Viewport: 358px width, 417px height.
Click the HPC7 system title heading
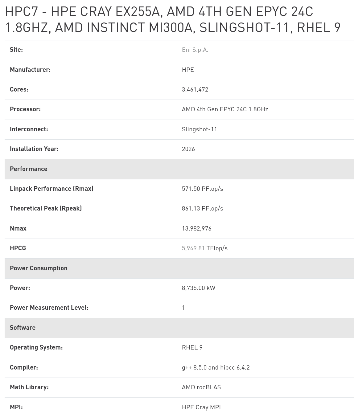coord(173,20)
